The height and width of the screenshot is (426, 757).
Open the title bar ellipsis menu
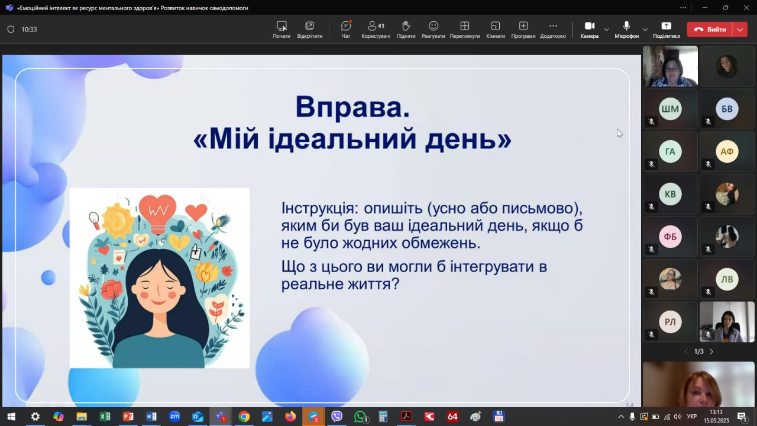click(x=683, y=8)
